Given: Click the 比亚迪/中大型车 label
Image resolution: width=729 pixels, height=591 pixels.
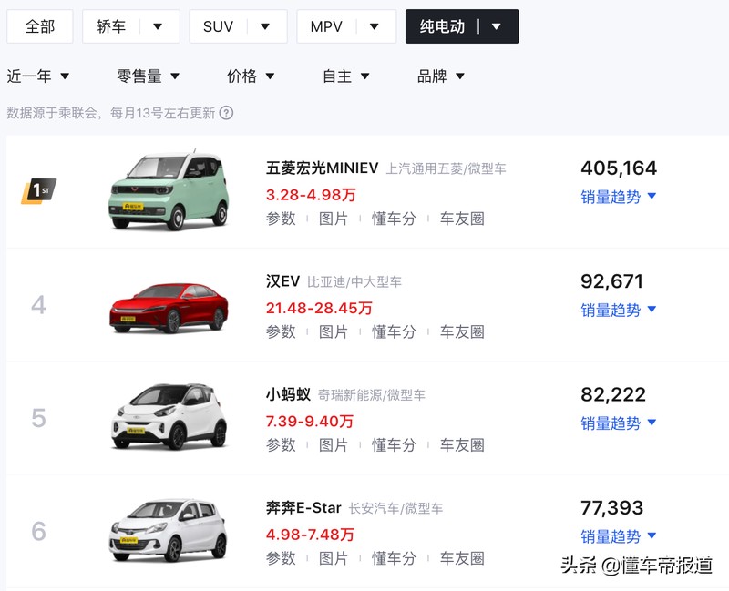Looking at the screenshot, I should (354, 282).
